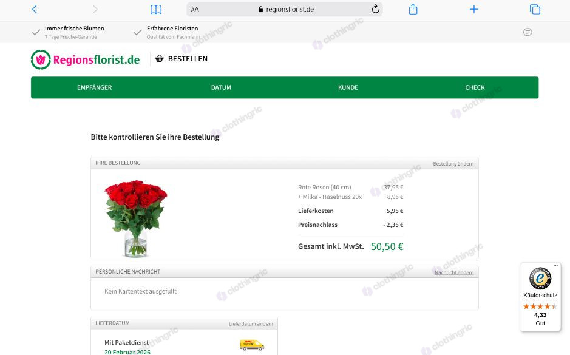Click the 'Kein Kartentext ausgefüllt' message
Screen dimensions: 570x355
coord(140,291)
